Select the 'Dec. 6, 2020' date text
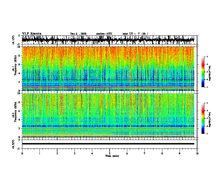The image size is (222, 172). [78, 34]
